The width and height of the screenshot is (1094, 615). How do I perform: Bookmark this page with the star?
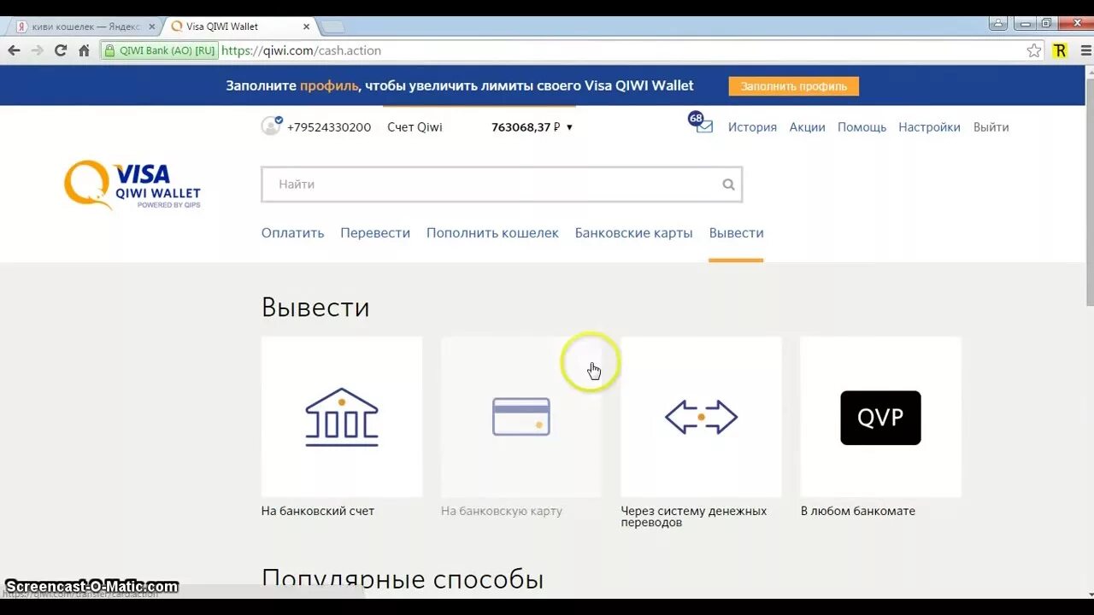click(1034, 50)
